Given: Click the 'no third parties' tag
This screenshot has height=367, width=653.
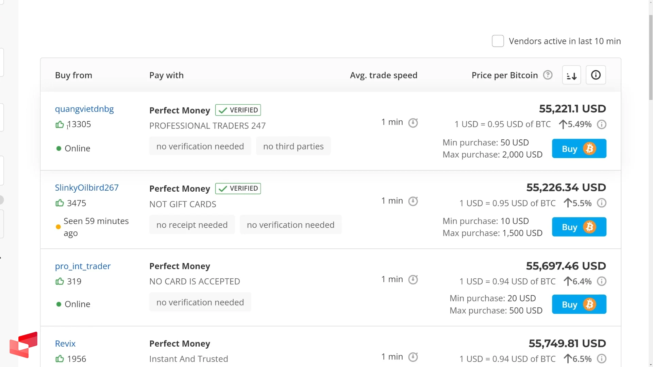Looking at the screenshot, I should (x=293, y=146).
